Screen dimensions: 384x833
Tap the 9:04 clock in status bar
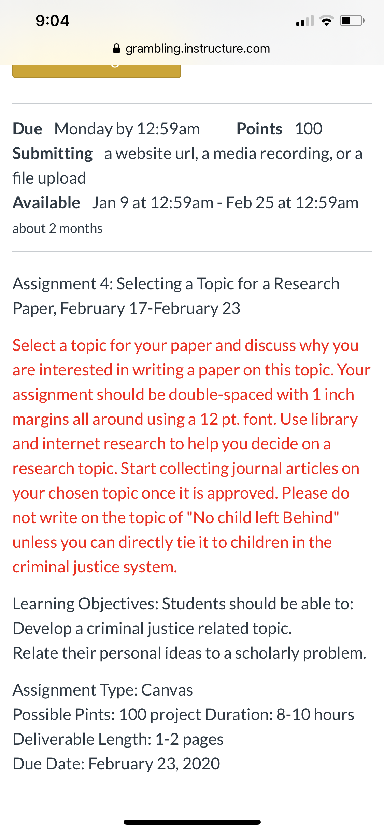(x=53, y=21)
